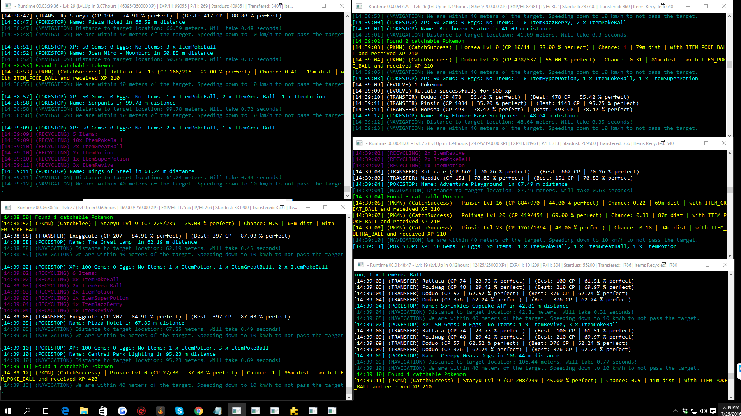Click scrollbar thumb in Lvl 26 console
Viewport: 741px width, 416px height.
[730, 64]
